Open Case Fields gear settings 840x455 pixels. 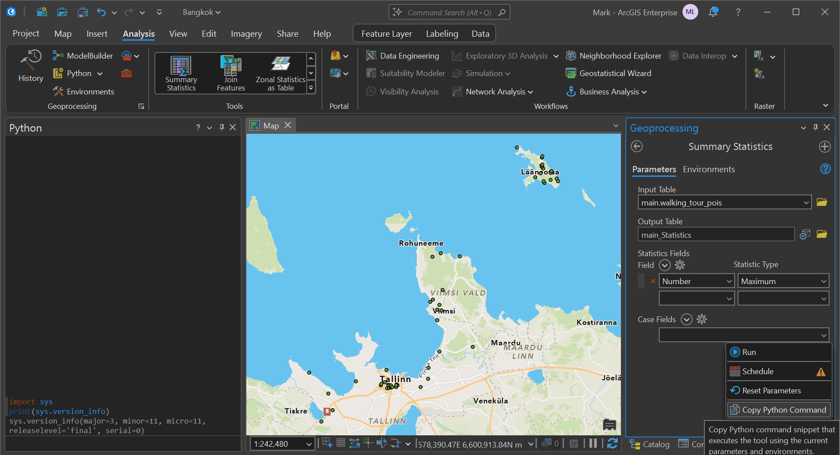tap(702, 319)
